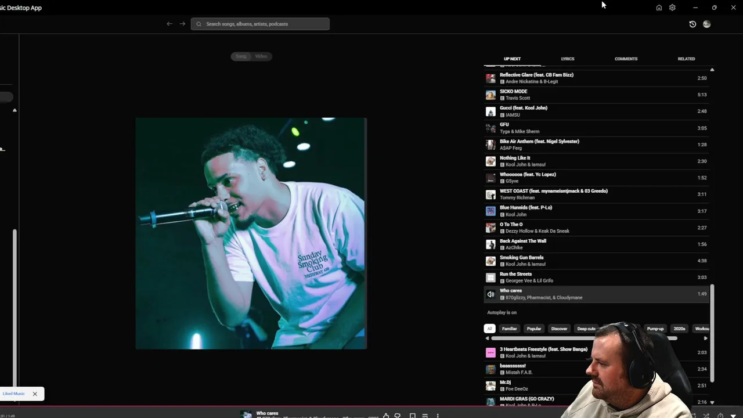The image size is (743, 418).
Task: Click the IAMSU artist name
Action: pyautogui.click(x=513, y=115)
